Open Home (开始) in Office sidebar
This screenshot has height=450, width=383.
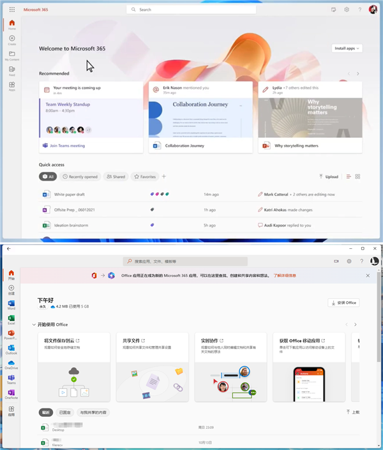click(11, 275)
